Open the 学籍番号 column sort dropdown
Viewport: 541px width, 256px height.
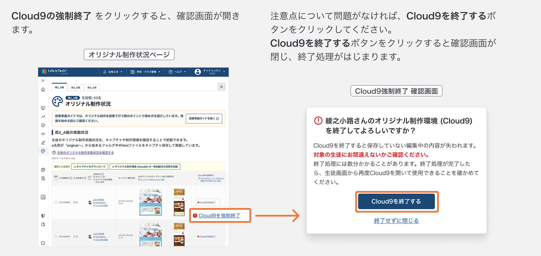coord(71,178)
